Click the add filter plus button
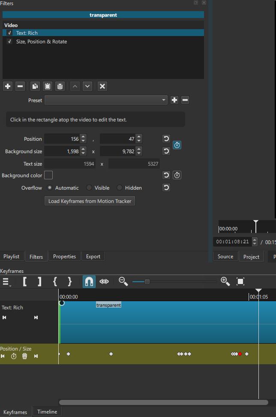The image size is (276, 417). (8, 86)
